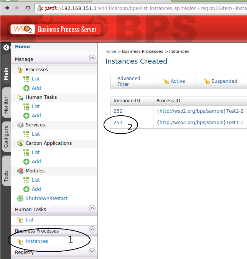Collapse the side menu with the arrow icon
The image size is (247, 259).
(6, 48)
